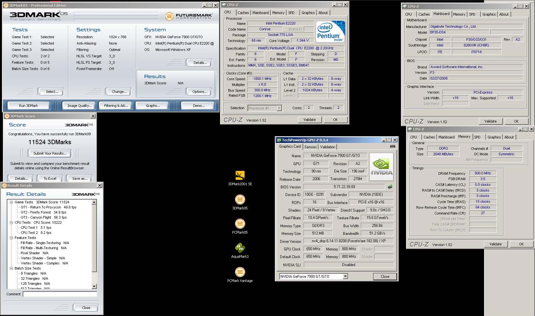The width and height of the screenshot is (535, 316).
Task: Select GT3 - Canyon Flight result row
Action: pos(44,217)
